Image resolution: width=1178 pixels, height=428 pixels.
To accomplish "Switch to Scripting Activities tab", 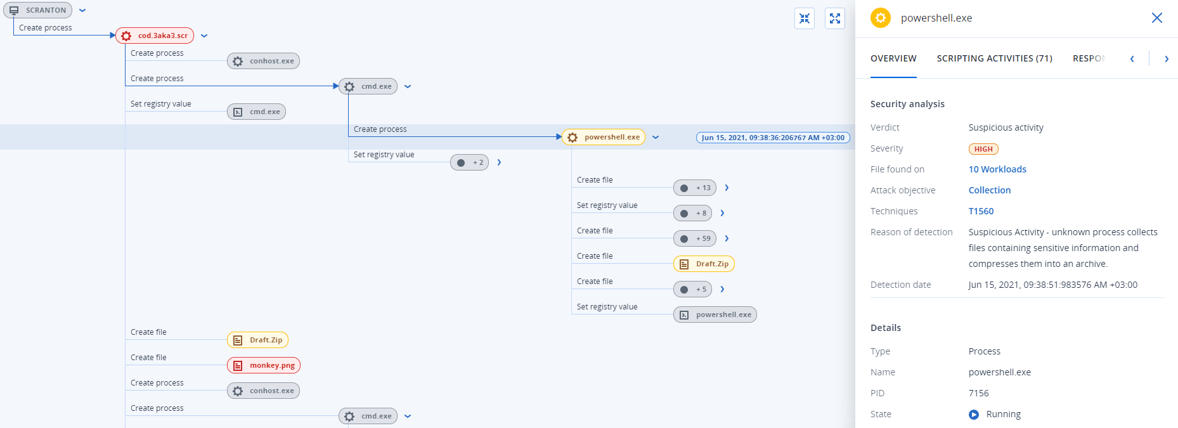I will point(994,58).
